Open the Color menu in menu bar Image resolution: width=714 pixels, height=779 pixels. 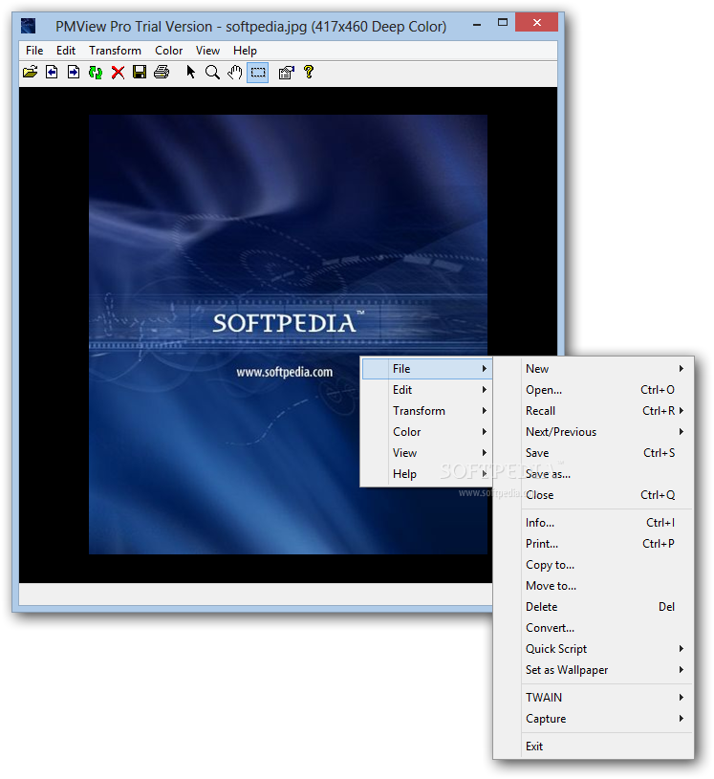coord(168,51)
